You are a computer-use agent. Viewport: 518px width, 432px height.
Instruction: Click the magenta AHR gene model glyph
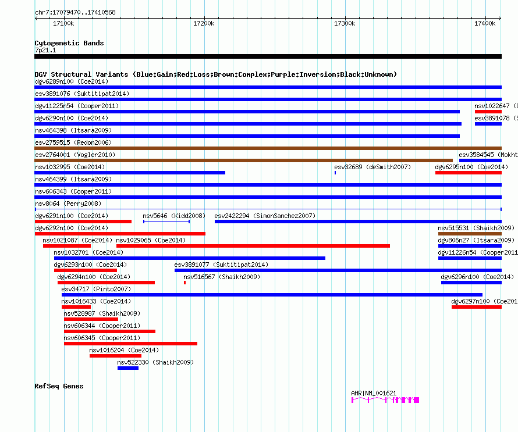tap(385, 400)
